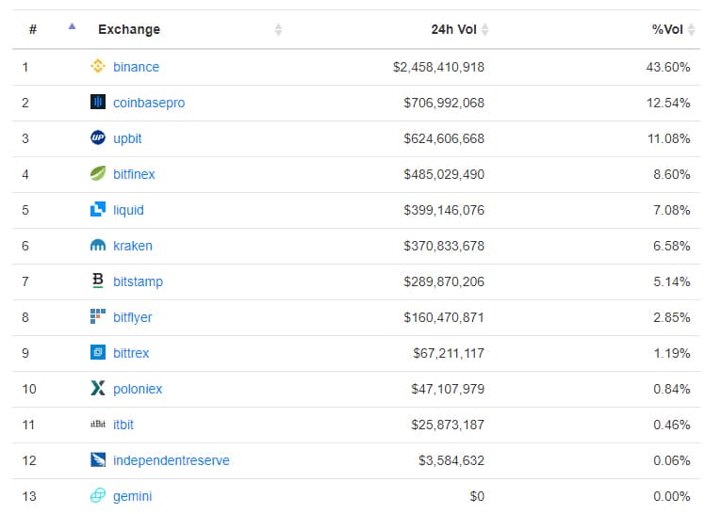
Task: Open the bittrex exchange link
Action: pyautogui.click(x=131, y=353)
